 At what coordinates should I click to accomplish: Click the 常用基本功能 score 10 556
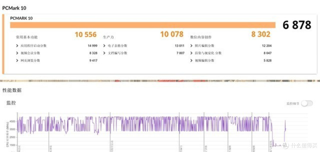(x=86, y=35)
